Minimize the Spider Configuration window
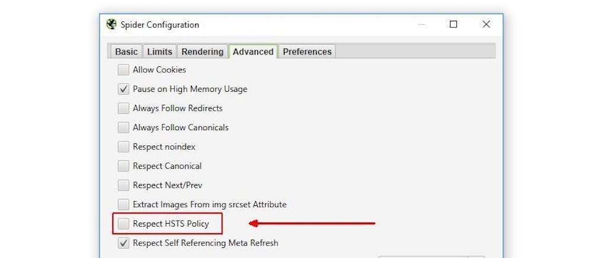 421,24
